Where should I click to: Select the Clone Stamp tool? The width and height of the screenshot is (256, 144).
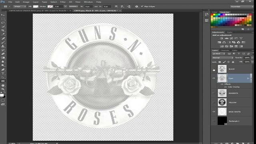click(x=3, y=46)
